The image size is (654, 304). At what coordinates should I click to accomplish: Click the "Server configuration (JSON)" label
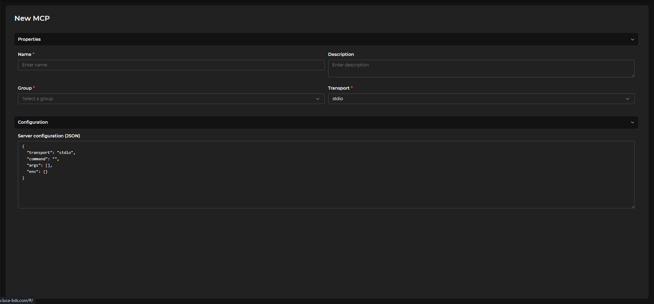click(x=49, y=136)
